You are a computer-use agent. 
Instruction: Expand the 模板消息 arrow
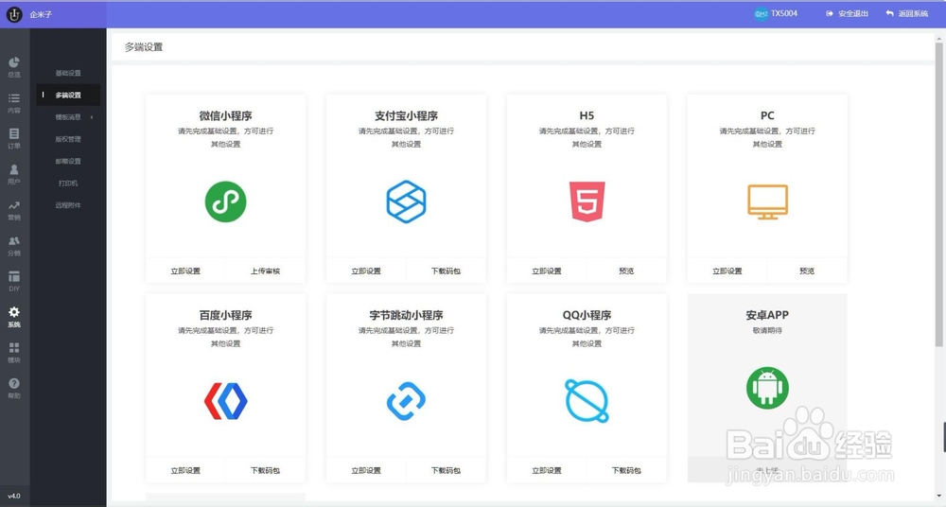coord(92,117)
